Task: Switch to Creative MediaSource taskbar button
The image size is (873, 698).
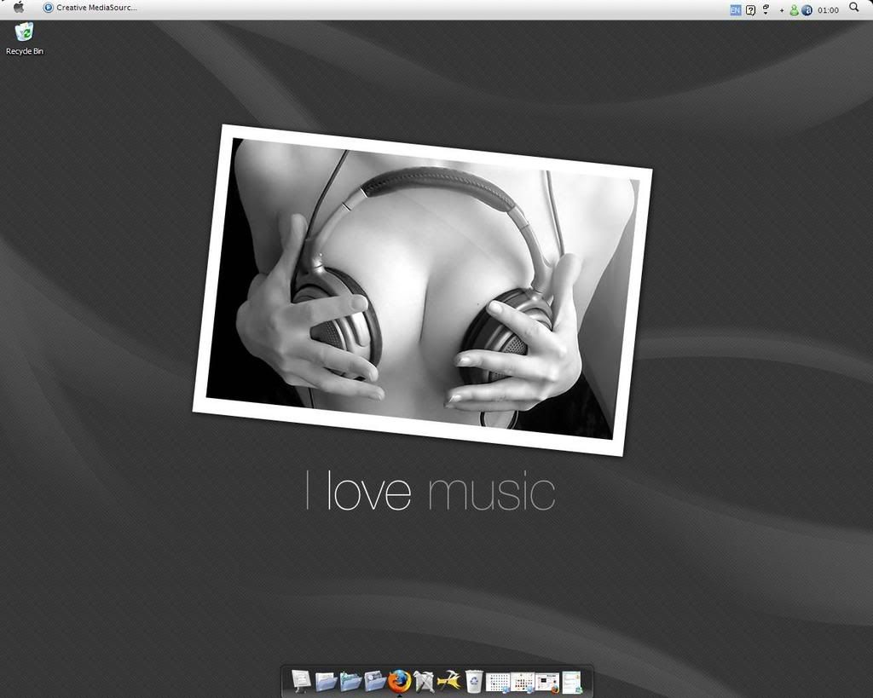Action: click(90, 8)
